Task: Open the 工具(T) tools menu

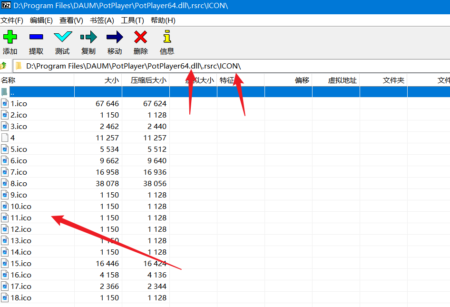Action: 132,20
